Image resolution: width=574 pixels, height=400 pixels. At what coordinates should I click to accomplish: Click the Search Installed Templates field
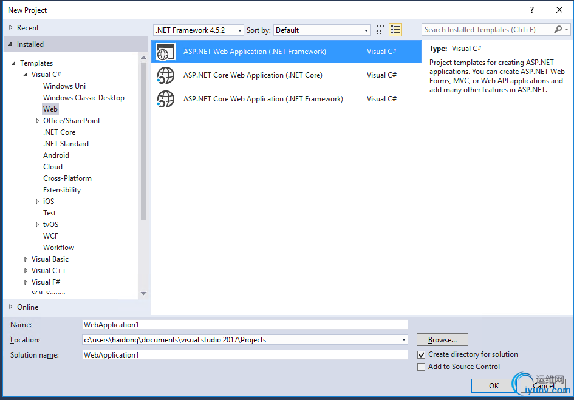[488, 30]
